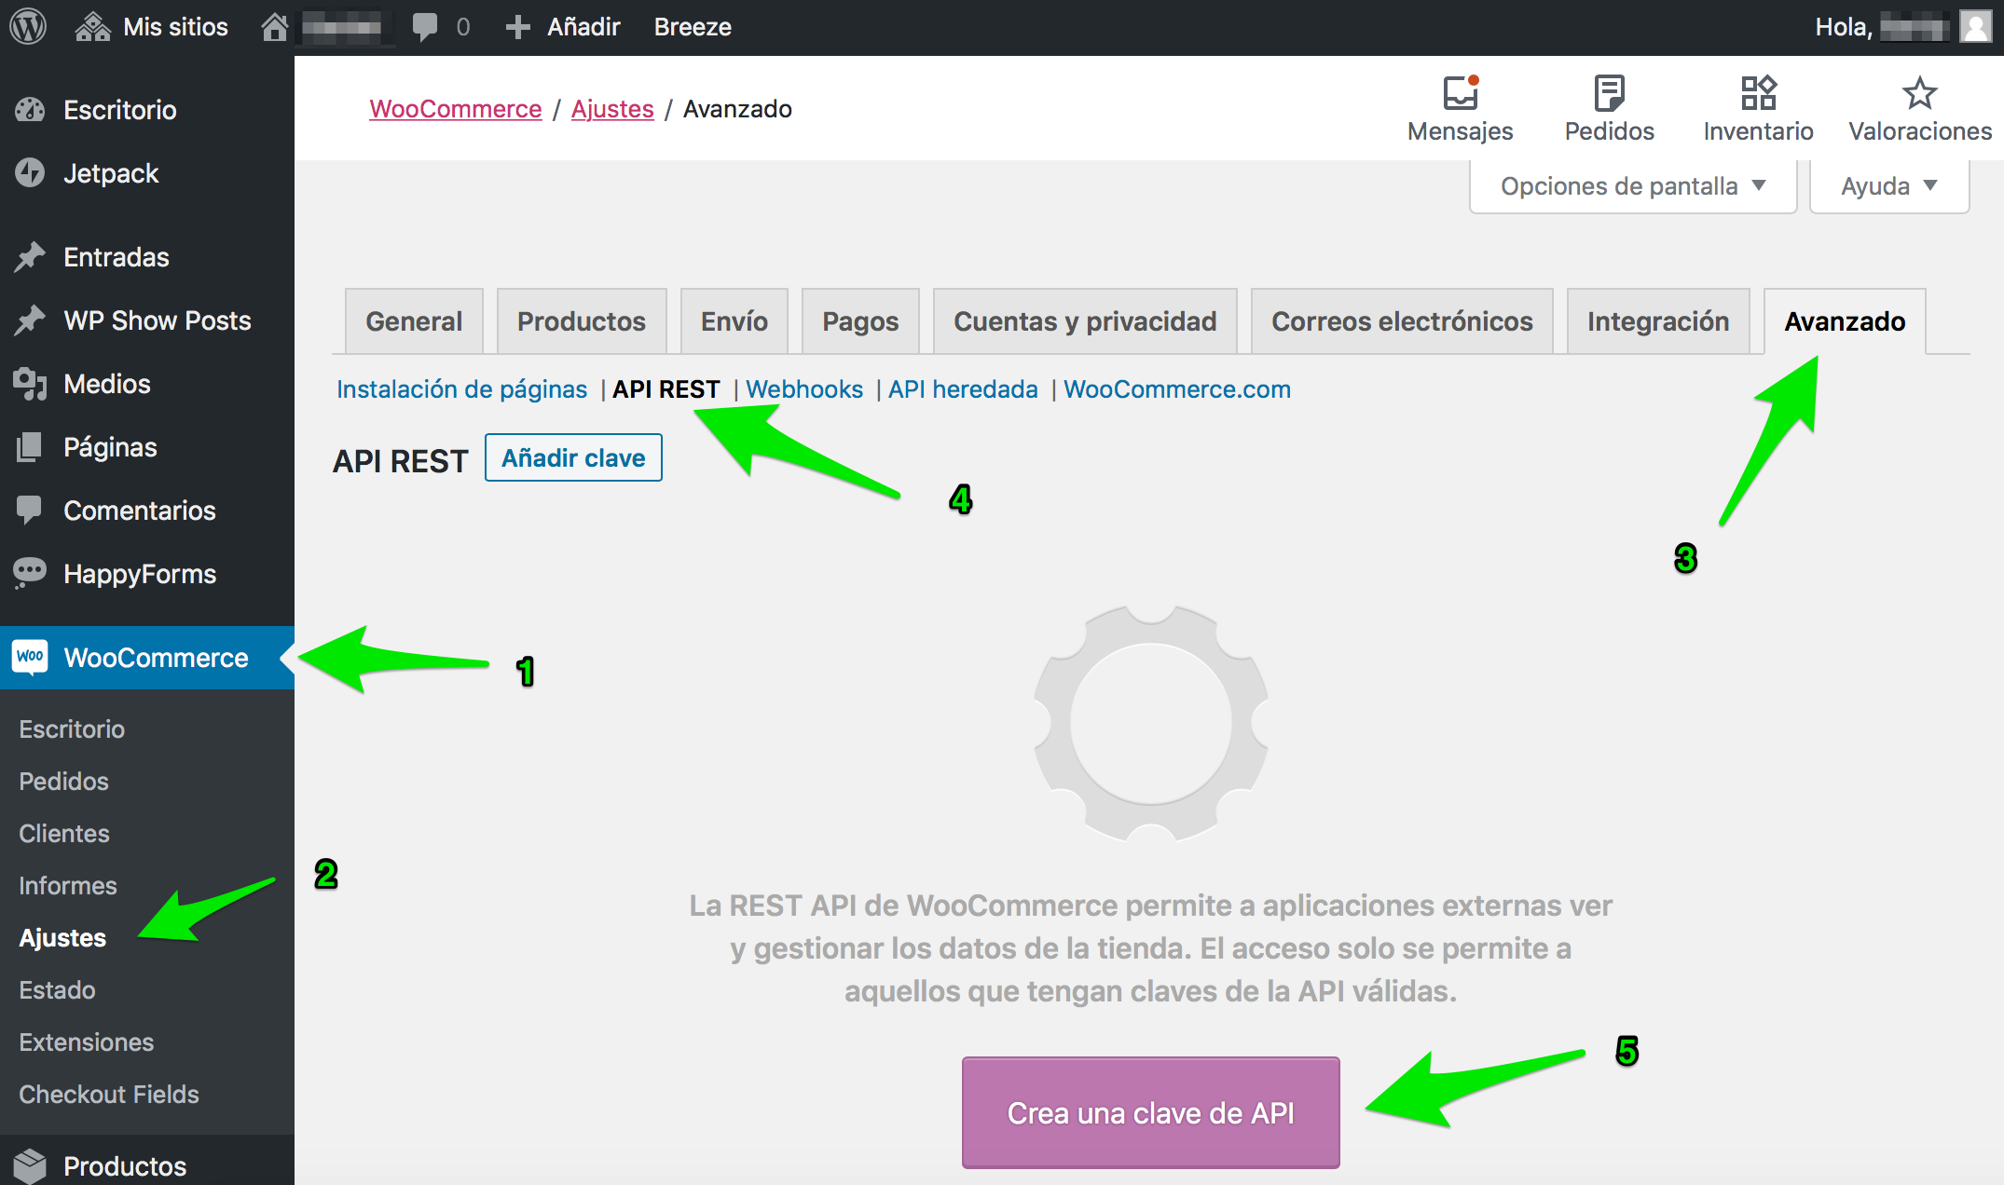The height and width of the screenshot is (1185, 2004).
Task: Click the Woo logo icon in sidebar
Action: pos(30,657)
